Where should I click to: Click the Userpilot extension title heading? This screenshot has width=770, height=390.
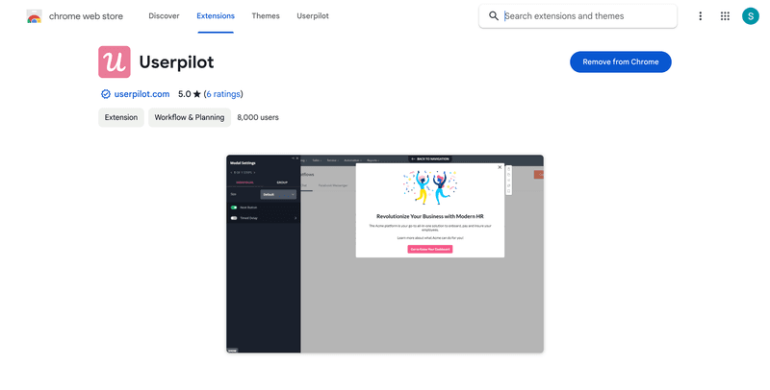click(176, 62)
